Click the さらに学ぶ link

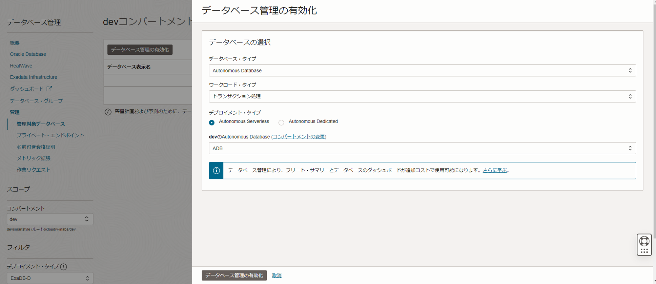tap(495, 170)
